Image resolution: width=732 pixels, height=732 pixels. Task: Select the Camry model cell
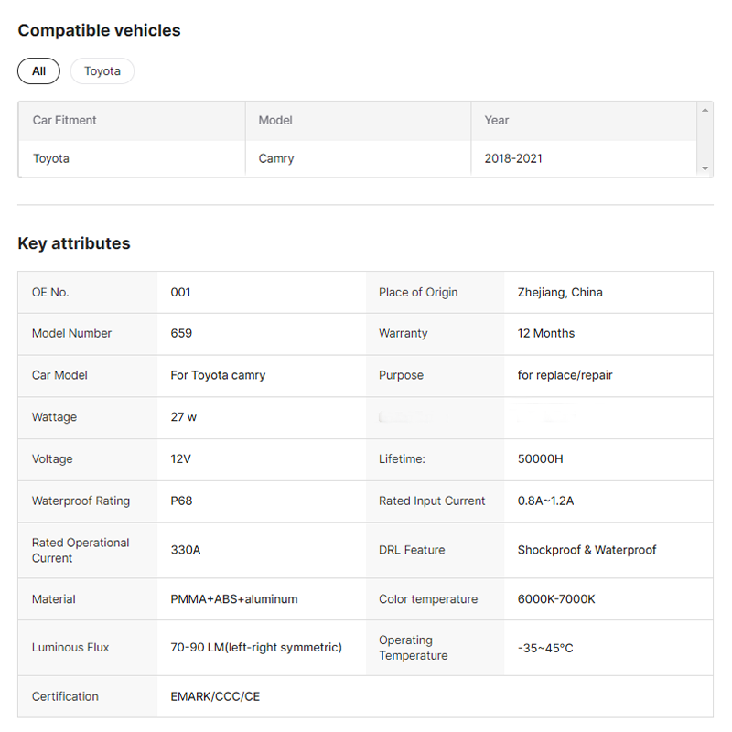click(x=276, y=158)
